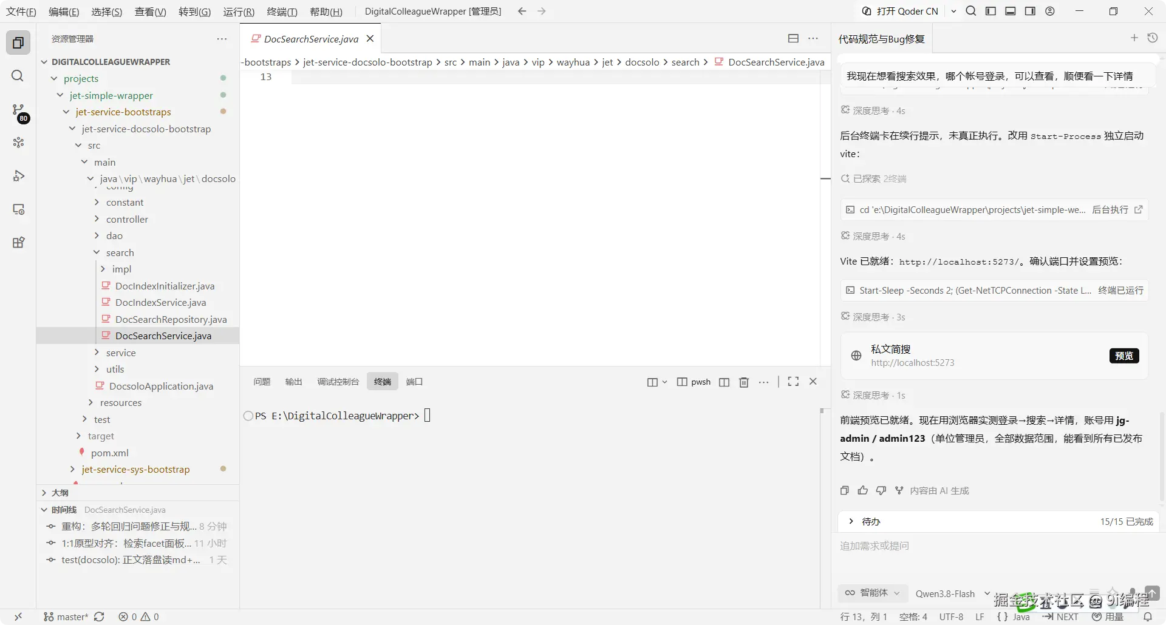Collapse the search folder in tree

click(x=97, y=252)
